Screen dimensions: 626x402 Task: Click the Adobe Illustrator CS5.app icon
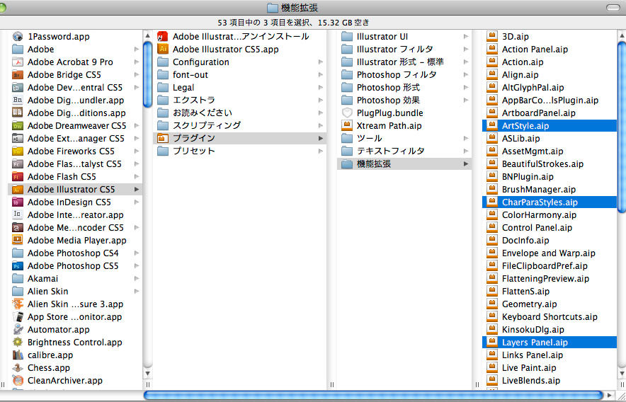click(x=163, y=49)
